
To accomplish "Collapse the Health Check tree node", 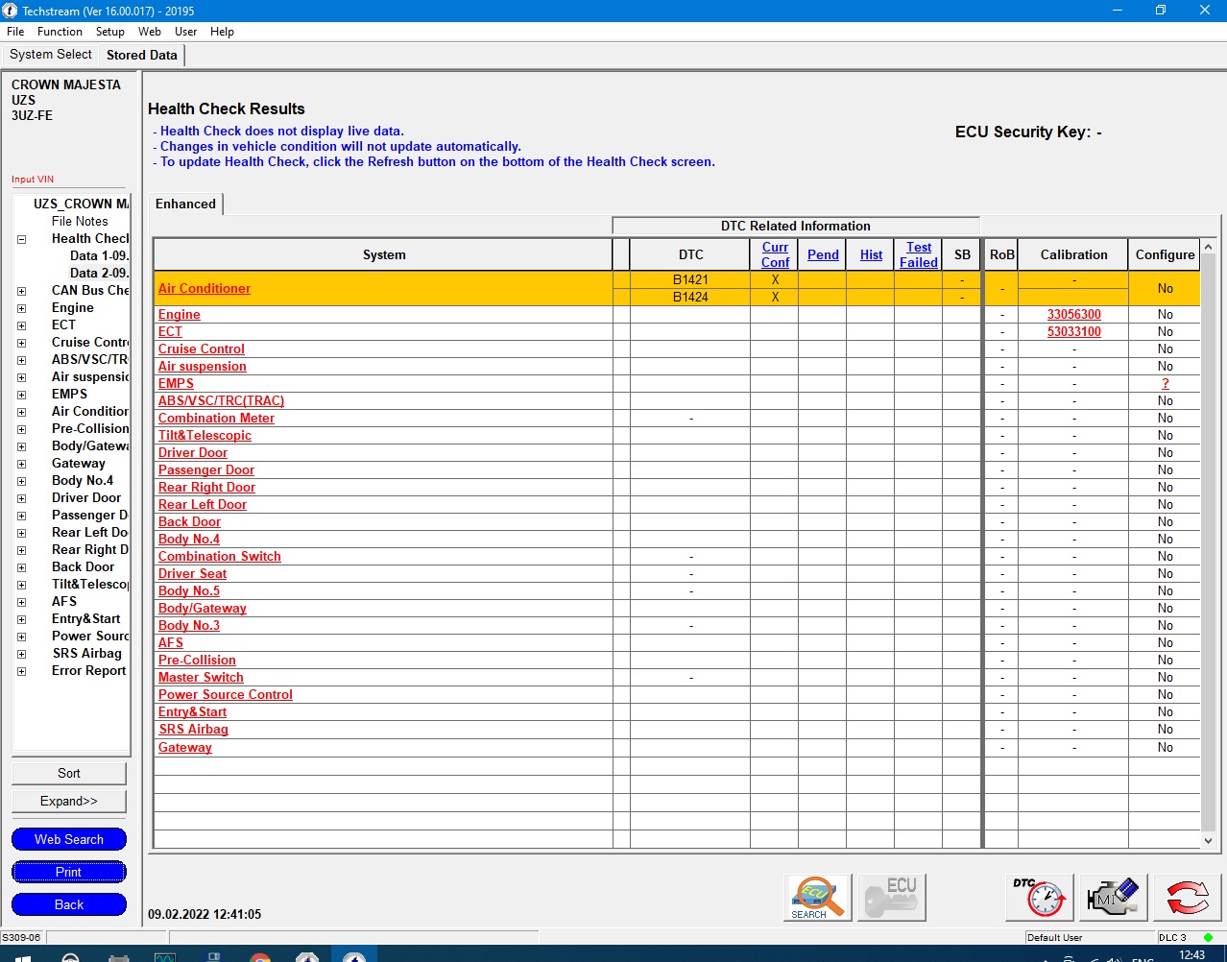I will pyautogui.click(x=21, y=239).
